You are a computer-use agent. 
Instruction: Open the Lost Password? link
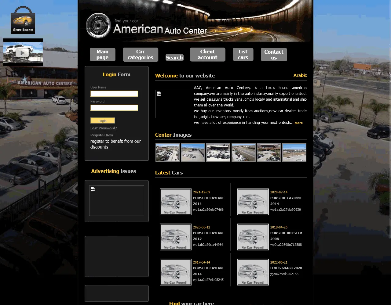(x=104, y=128)
